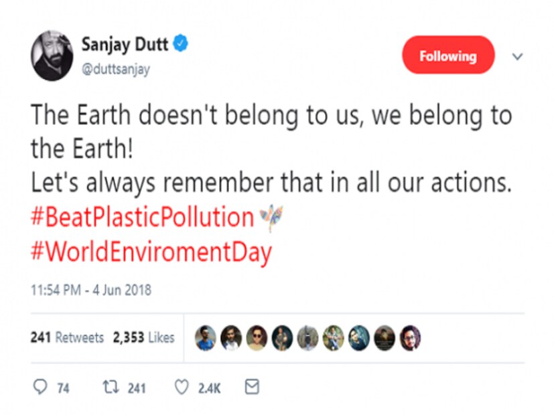Image resolution: width=554 pixels, height=415 pixels.
Task: Click the reply speech bubble icon
Action: click(41, 388)
